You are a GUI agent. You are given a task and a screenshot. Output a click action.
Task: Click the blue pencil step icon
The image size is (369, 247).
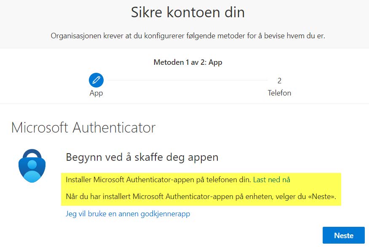[x=96, y=80]
